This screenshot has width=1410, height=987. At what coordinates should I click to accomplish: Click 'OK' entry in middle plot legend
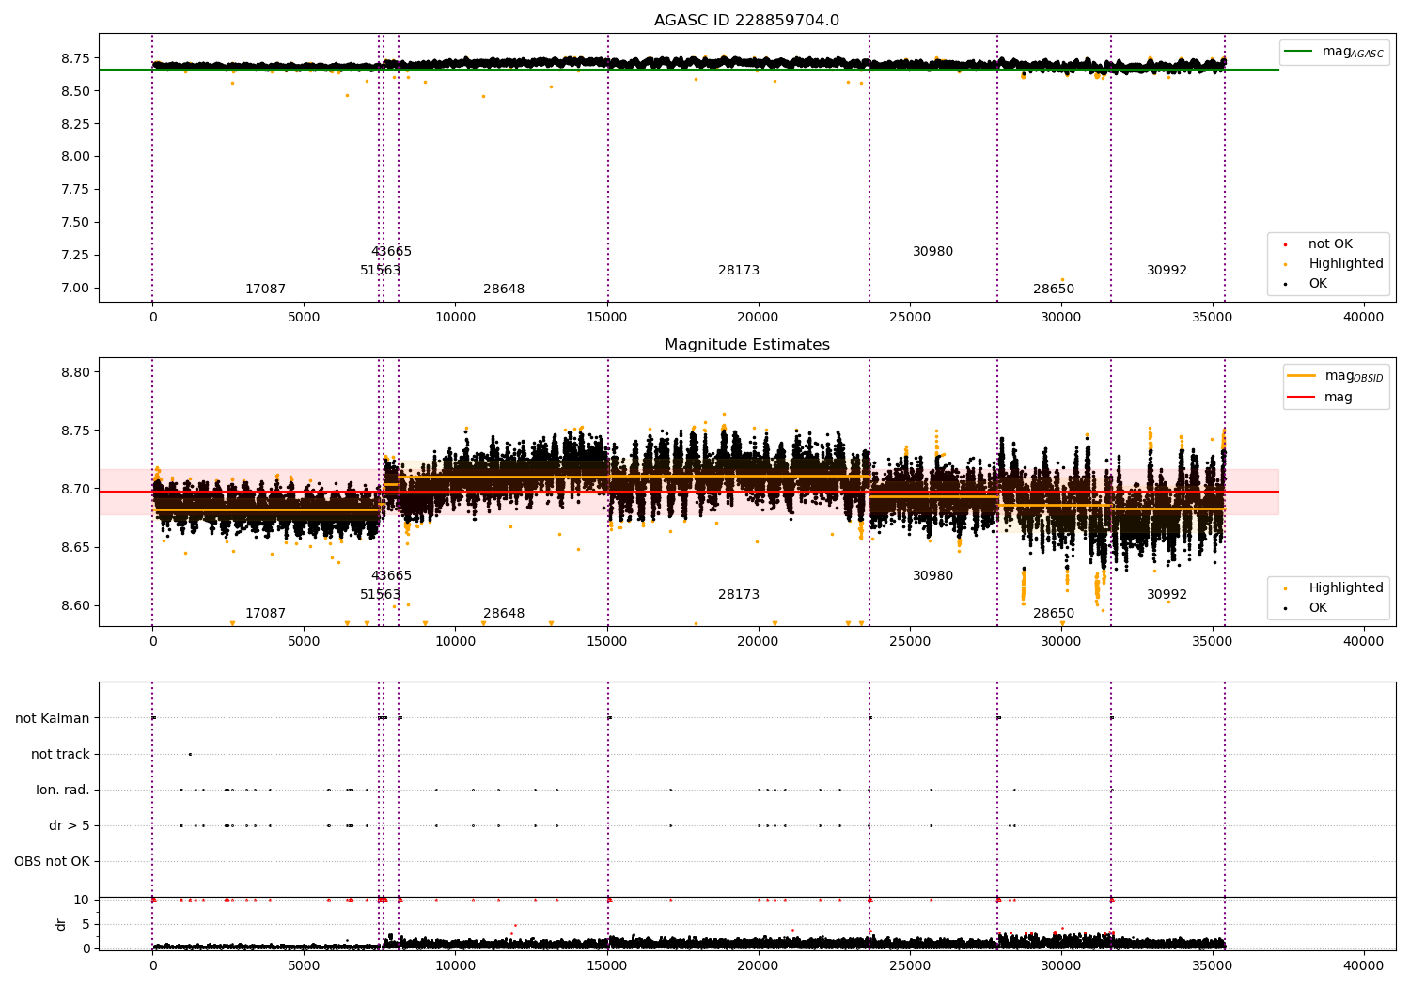click(x=1317, y=607)
